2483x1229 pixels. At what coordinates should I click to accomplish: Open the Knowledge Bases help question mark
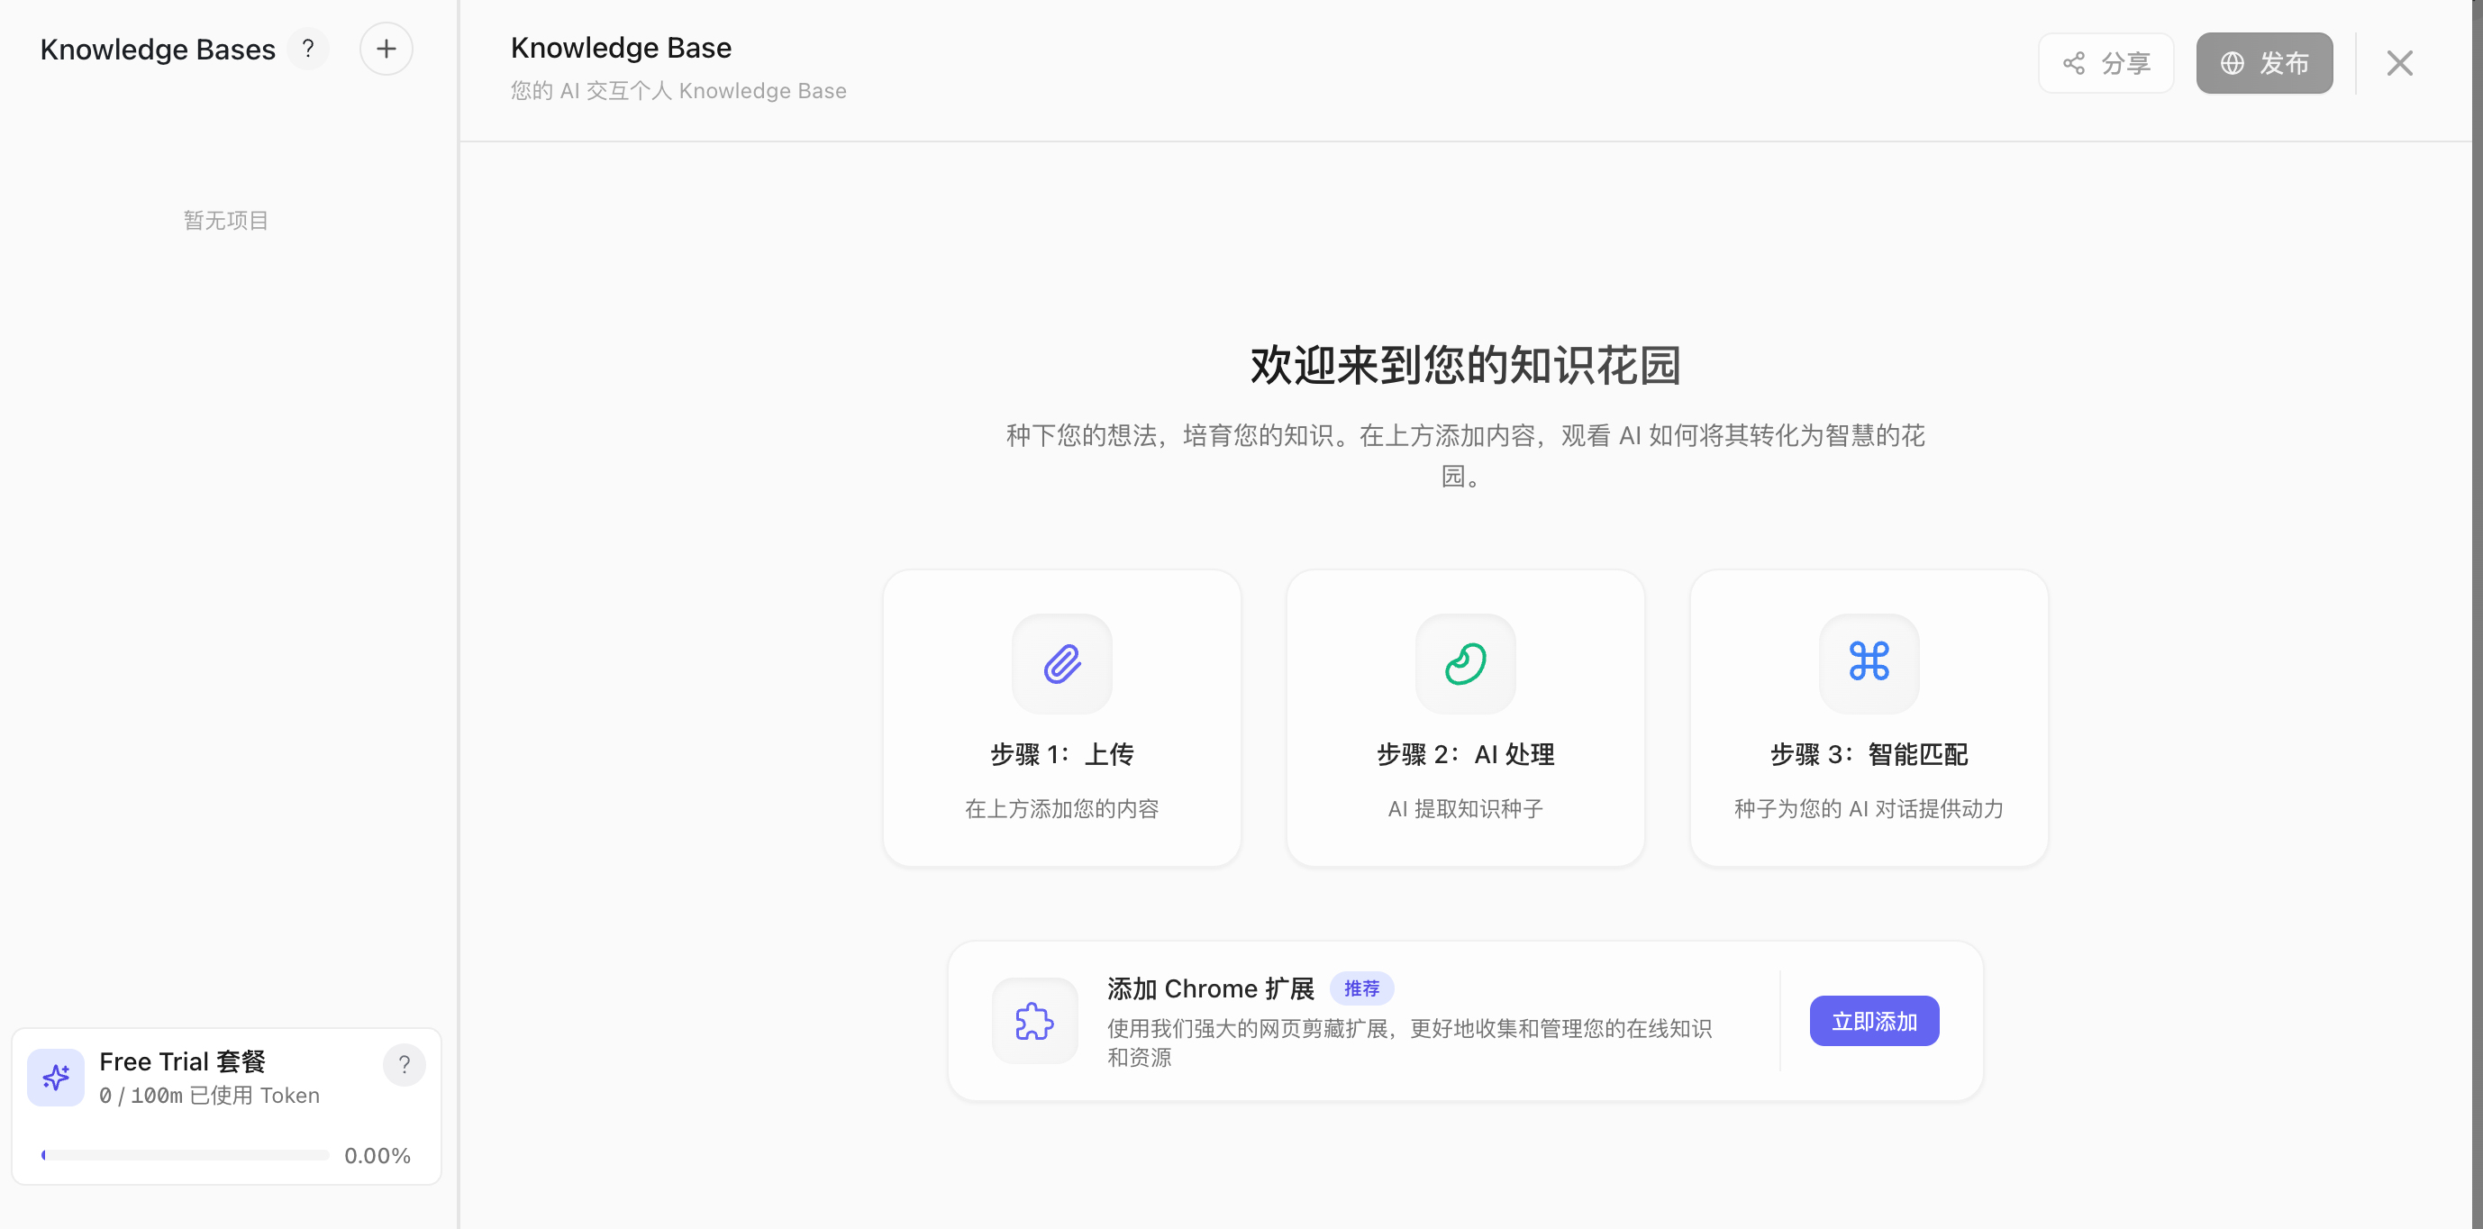pyautogui.click(x=307, y=50)
